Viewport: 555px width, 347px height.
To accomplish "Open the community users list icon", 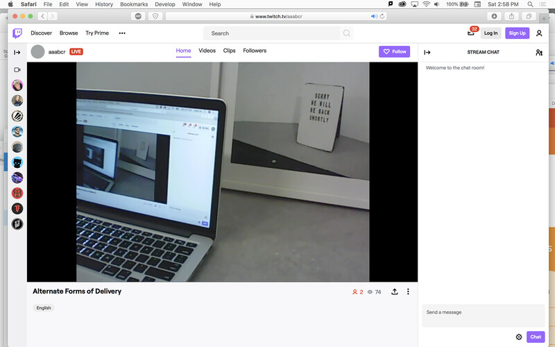I will (x=539, y=52).
